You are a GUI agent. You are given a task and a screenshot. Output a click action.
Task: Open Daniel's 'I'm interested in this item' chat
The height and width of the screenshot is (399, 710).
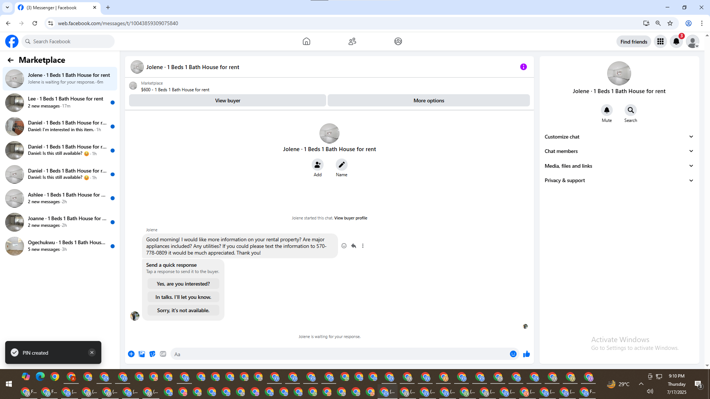(60, 126)
